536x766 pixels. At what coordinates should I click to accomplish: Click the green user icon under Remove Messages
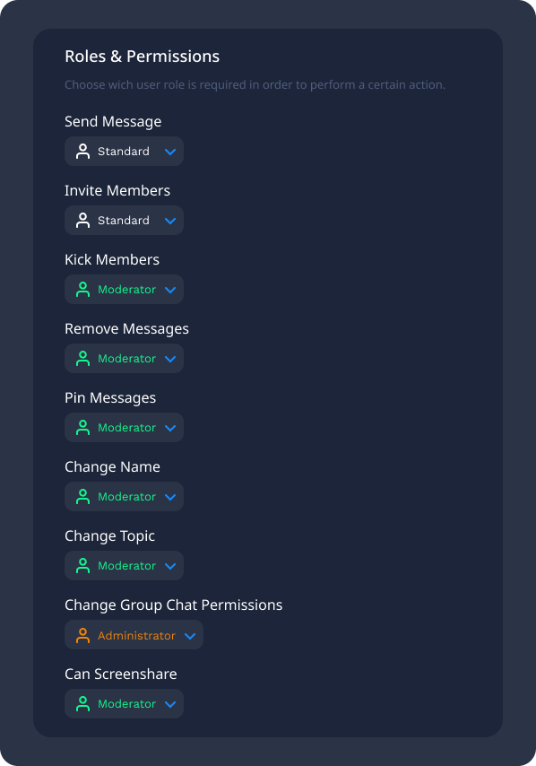tap(83, 359)
